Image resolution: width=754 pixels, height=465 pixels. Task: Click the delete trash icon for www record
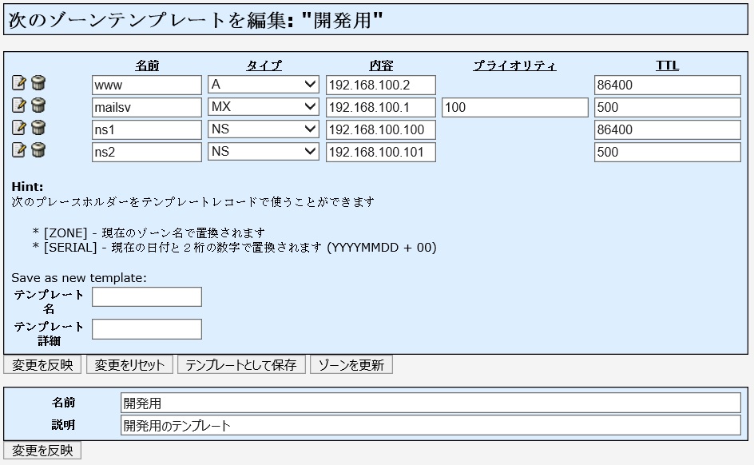pyautogui.click(x=38, y=83)
